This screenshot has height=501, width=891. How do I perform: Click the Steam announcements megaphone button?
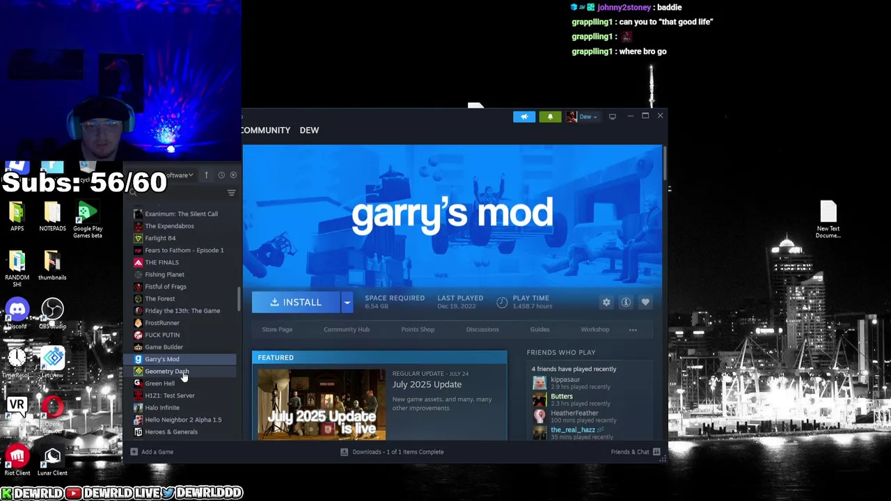pos(524,117)
